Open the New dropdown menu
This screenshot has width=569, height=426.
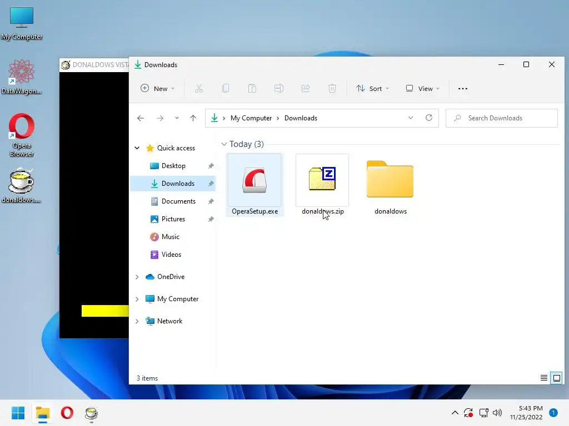157,88
